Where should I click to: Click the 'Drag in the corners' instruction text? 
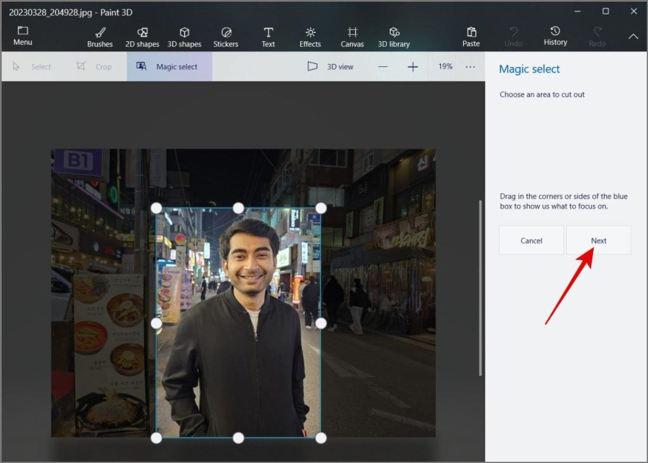[x=564, y=201]
